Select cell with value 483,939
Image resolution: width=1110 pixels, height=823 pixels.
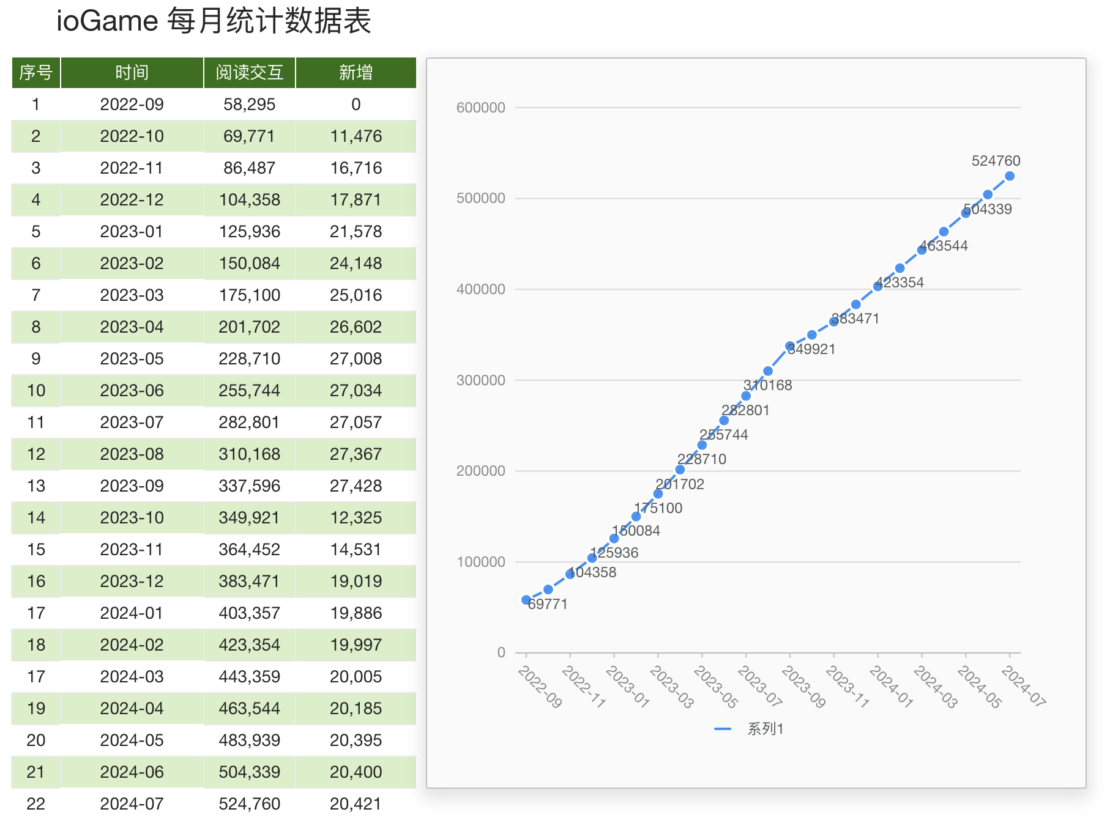(x=250, y=740)
